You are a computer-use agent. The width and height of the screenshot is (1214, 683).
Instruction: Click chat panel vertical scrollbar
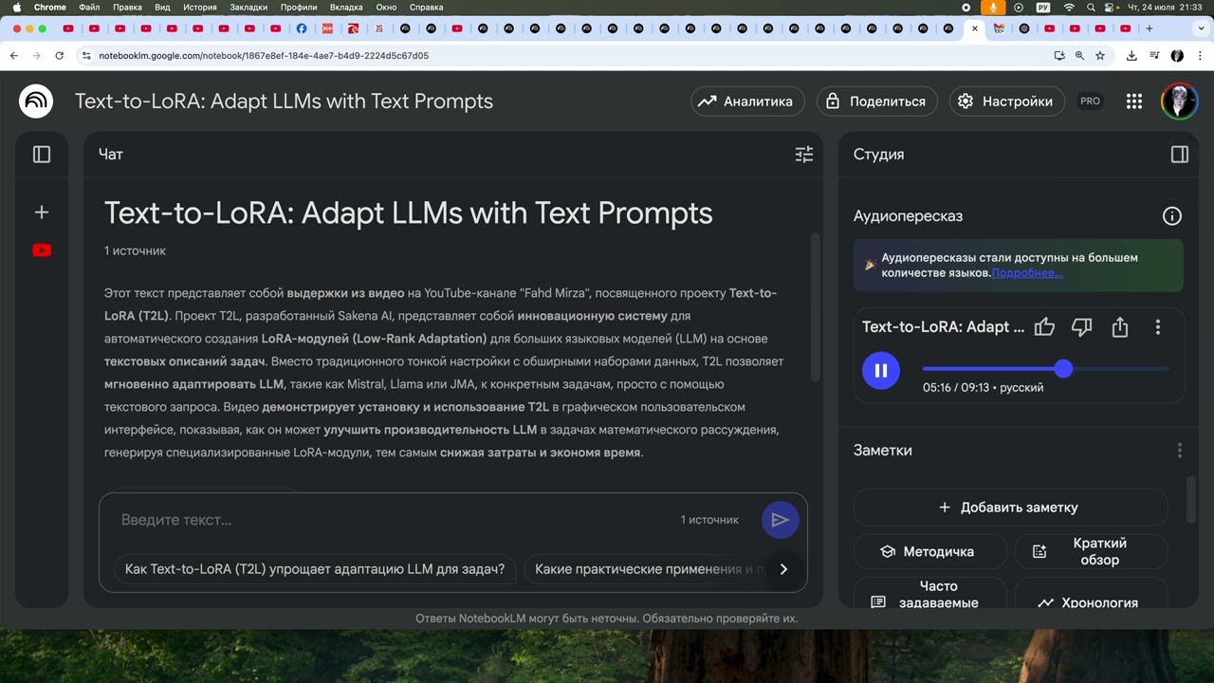pyautogui.click(x=815, y=306)
